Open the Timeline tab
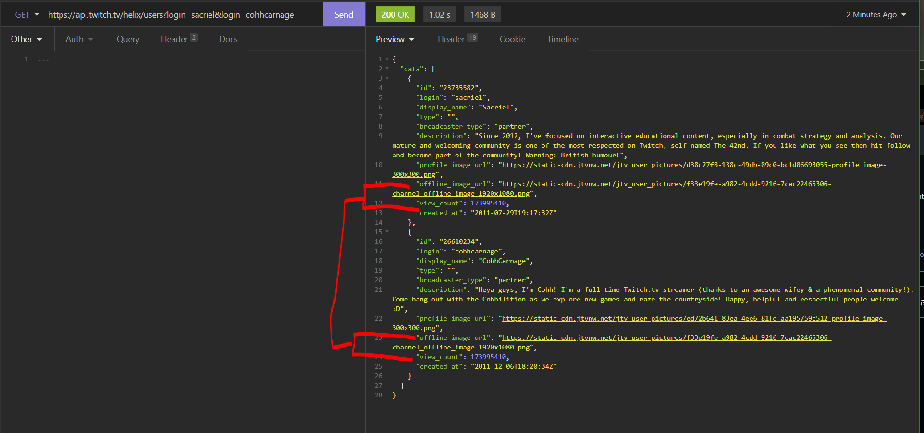Image resolution: width=924 pixels, height=433 pixels. pos(562,39)
